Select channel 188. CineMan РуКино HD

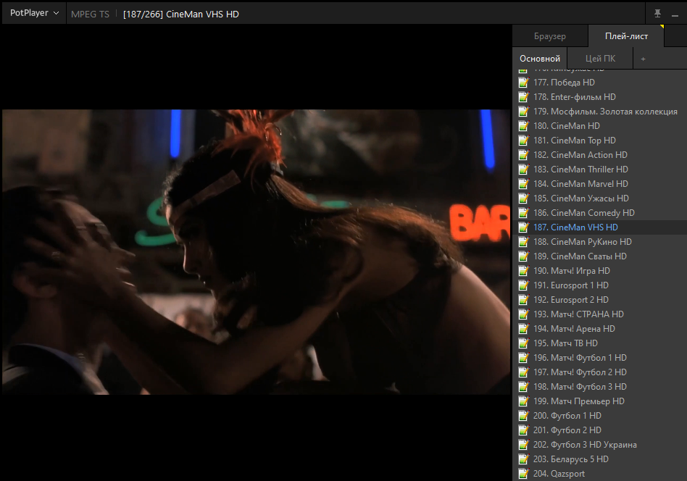point(599,241)
